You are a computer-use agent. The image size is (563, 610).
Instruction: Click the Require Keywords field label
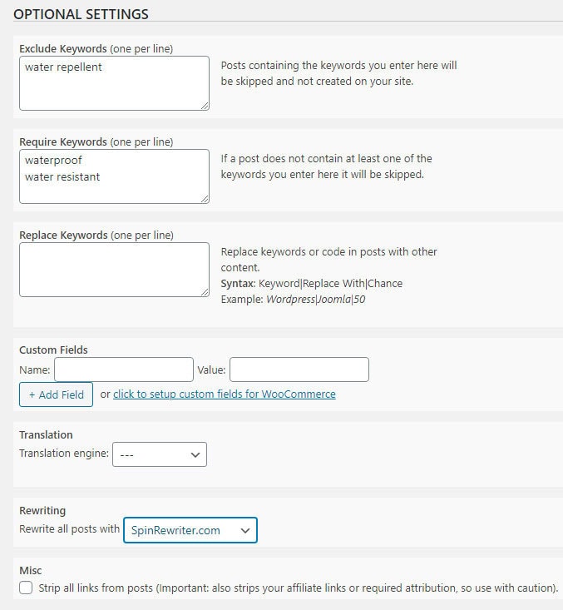tap(63, 142)
